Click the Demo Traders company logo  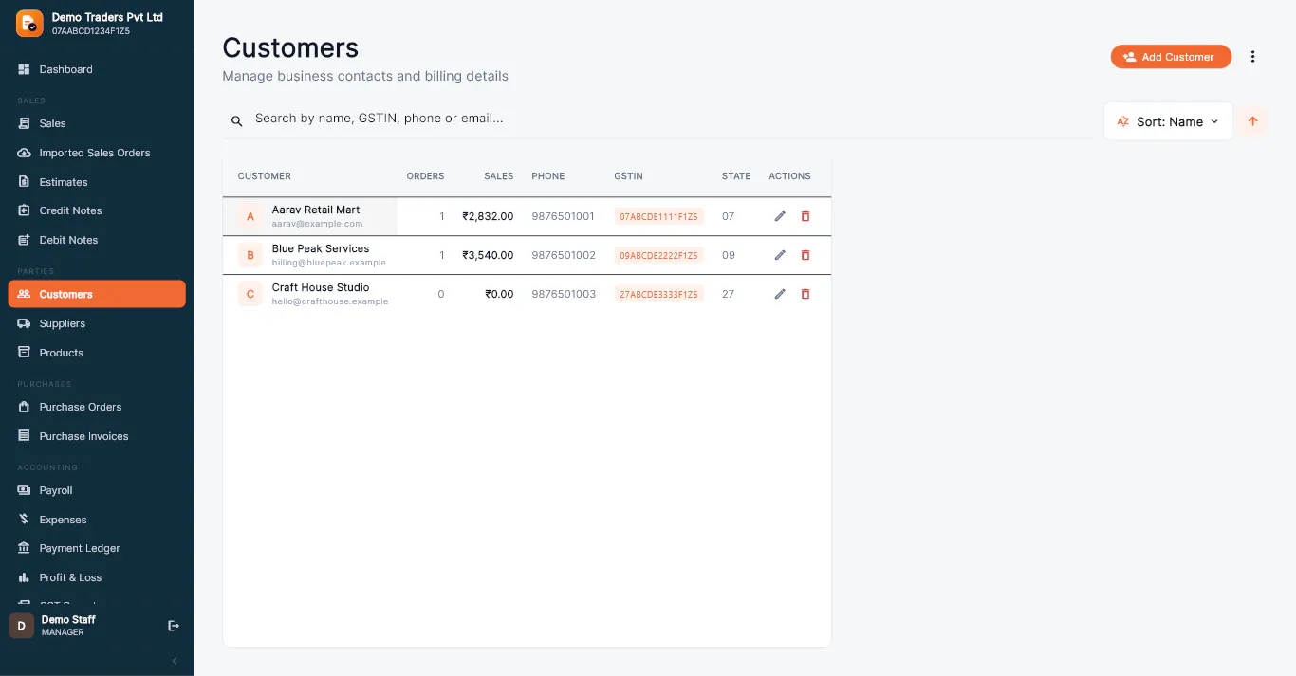(x=29, y=23)
